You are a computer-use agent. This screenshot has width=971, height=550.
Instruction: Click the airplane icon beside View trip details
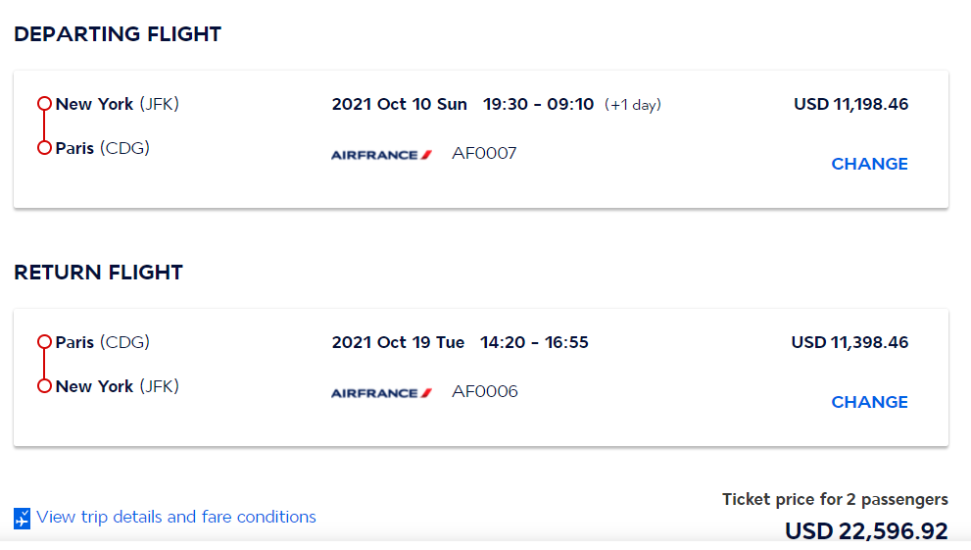(x=23, y=519)
